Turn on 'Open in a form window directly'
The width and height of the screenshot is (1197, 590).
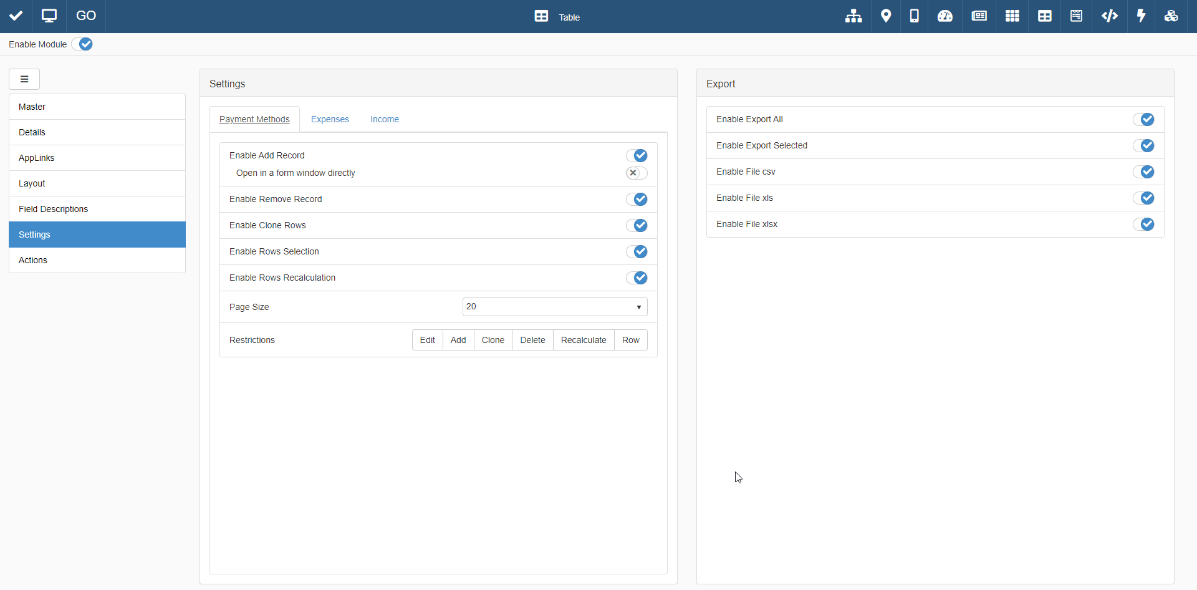637,173
